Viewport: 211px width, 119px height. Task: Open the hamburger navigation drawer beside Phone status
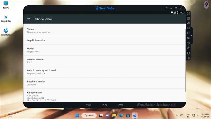pos(29,19)
